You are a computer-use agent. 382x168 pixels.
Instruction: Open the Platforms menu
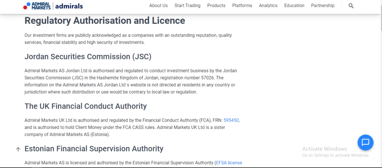click(242, 6)
